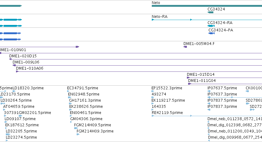Viewport: 262px width, 142px height.
Task: Click the CG34324 gene arrow glyph
Action: pyautogui.click(x=210, y=12)
